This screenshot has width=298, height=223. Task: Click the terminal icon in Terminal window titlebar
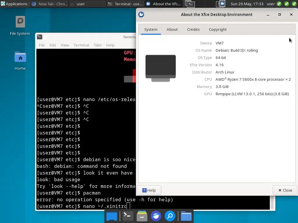coord(40,37)
